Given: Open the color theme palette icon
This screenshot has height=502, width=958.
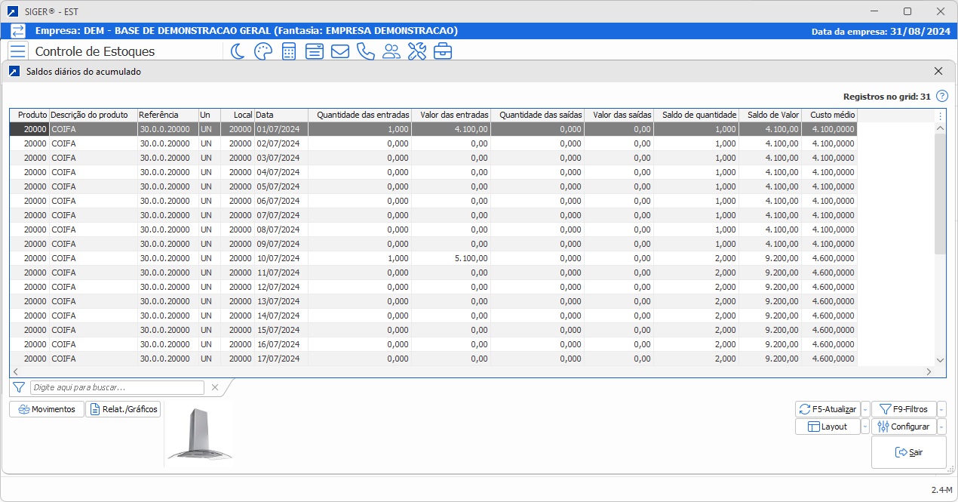Looking at the screenshot, I should click(x=263, y=51).
